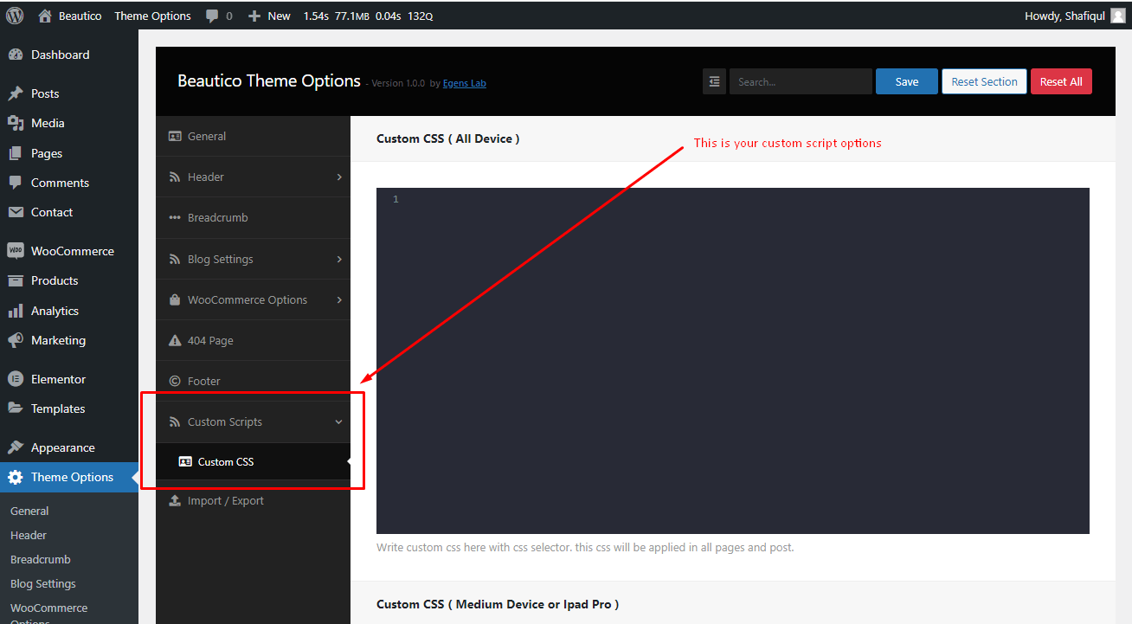Expand the Header section chevron
This screenshot has width=1132, height=624.
[x=339, y=177]
